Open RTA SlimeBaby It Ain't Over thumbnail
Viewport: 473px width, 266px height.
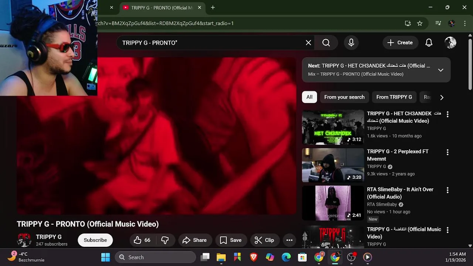tap(333, 203)
